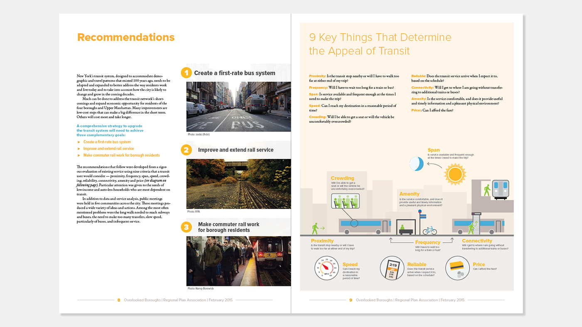Click the 'Crowding' label in the diagram
The width and height of the screenshot is (582, 327).
click(x=343, y=178)
